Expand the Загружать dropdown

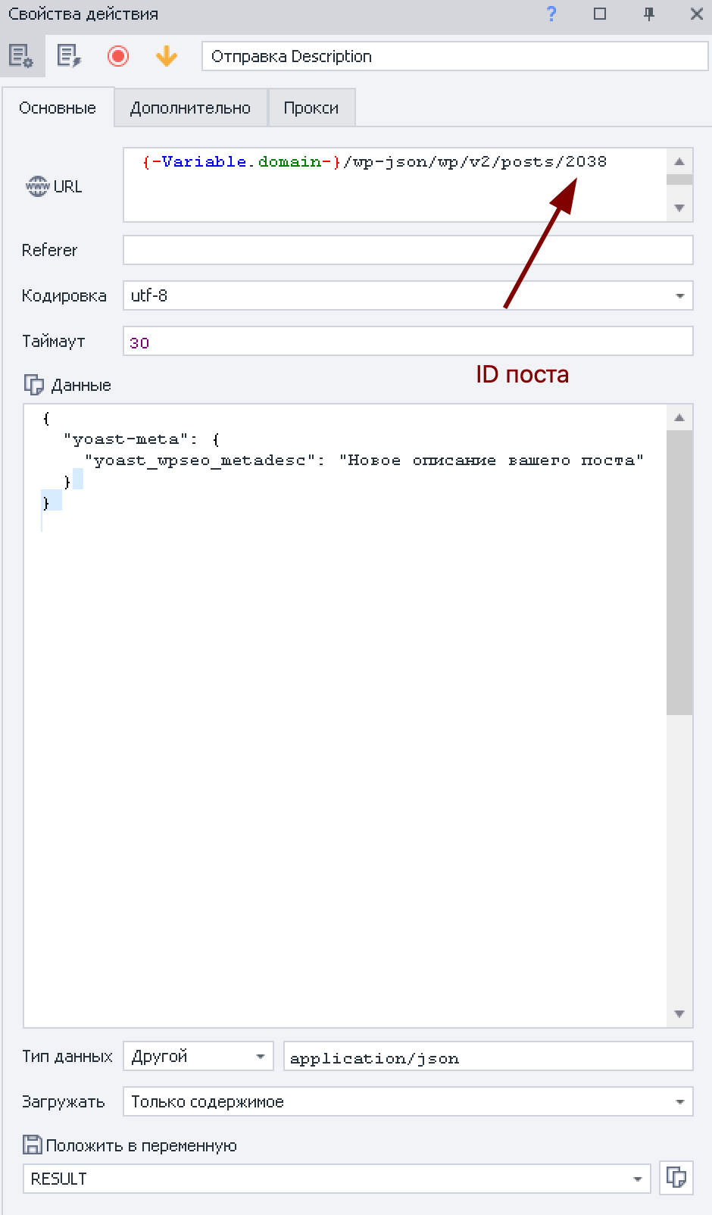[679, 1102]
